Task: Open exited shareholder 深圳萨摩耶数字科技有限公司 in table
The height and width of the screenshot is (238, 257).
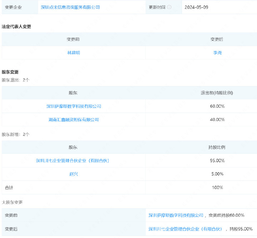Action: pyautogui.click(x=74, y=106)
